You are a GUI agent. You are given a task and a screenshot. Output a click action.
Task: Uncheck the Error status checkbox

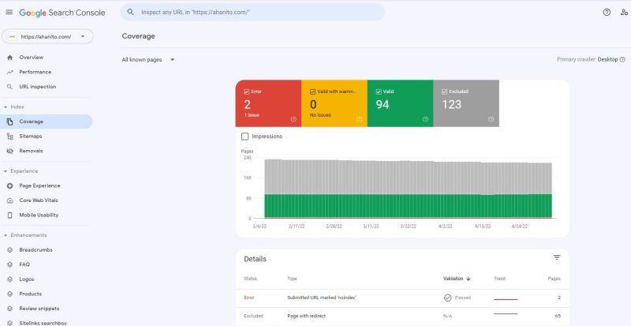[247, 92]
